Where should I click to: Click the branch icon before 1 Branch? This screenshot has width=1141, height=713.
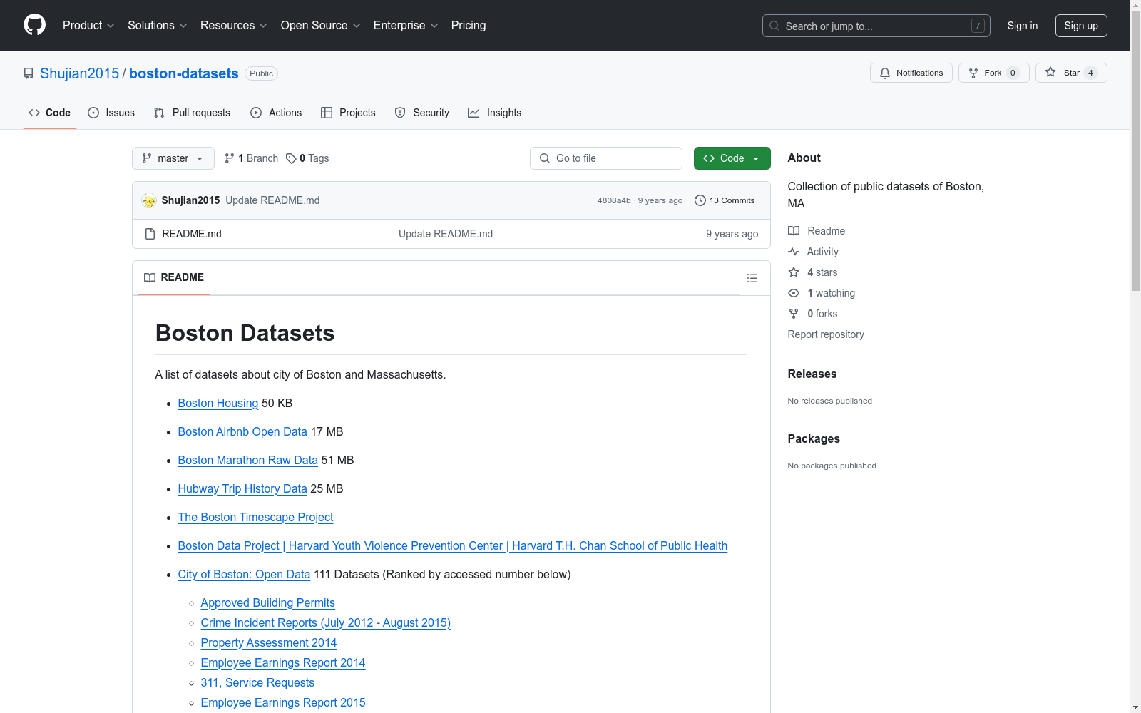point(230,158)
